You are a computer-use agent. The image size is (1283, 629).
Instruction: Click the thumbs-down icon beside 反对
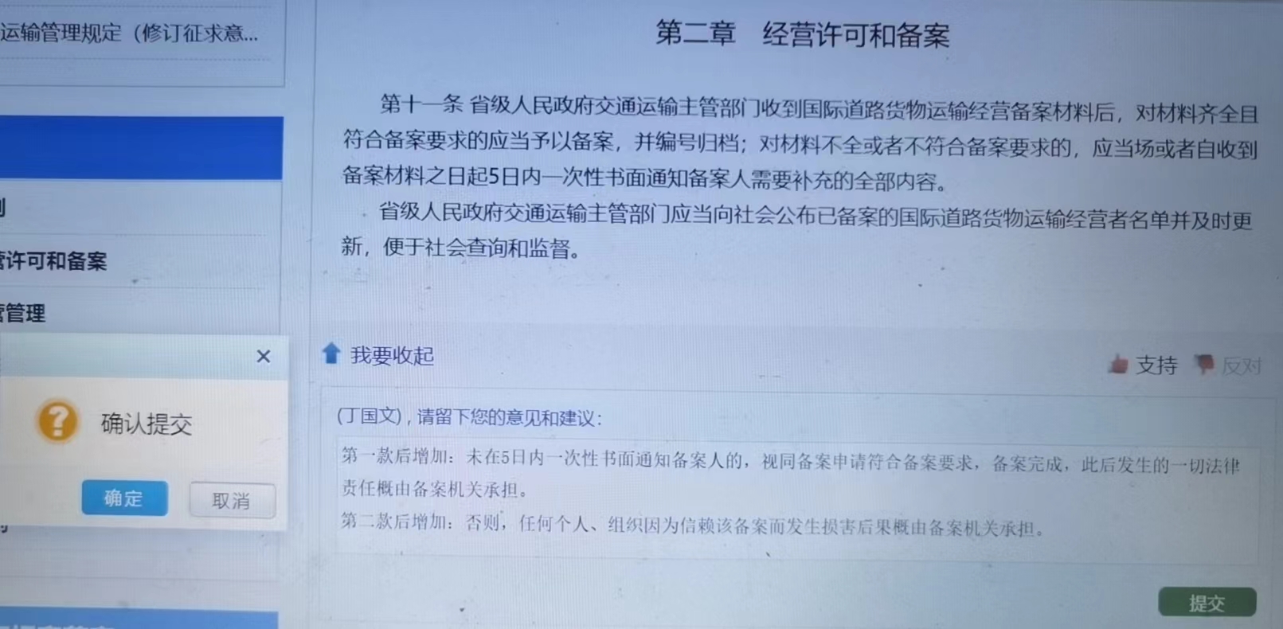1204,365
